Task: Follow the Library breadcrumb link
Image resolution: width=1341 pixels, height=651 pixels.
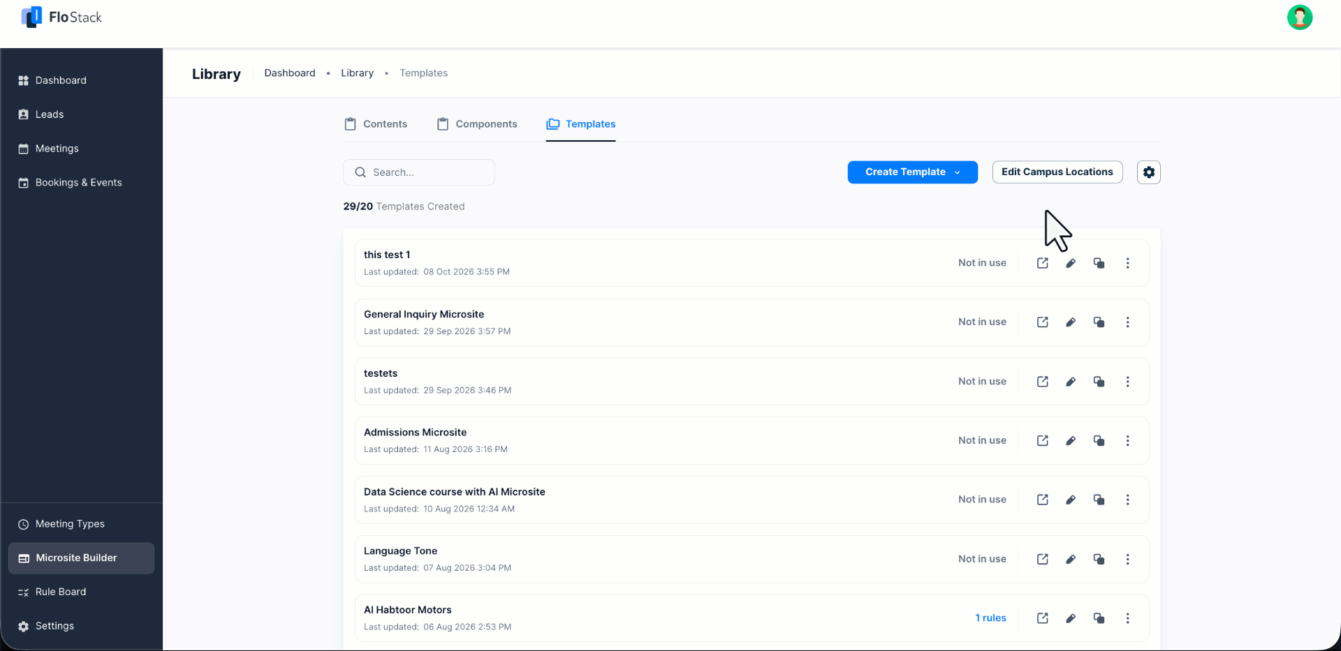Action: point(357,73)
